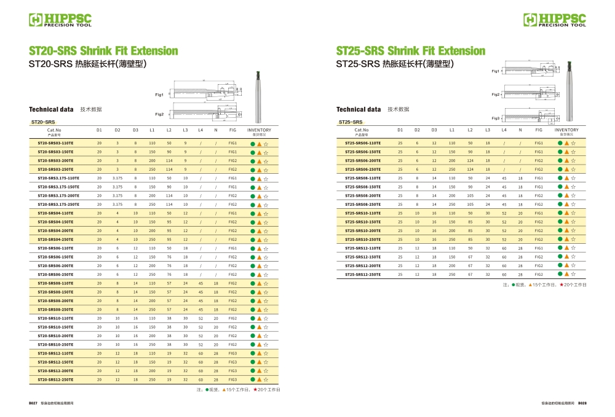
Task: Click the red star in the ST25 page legend
Action: pyautogui.click(x=561, y=285)
